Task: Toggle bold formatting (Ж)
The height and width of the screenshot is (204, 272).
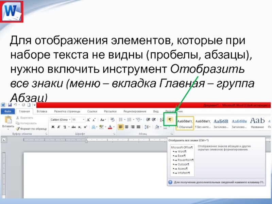Action: pyautogui.click(x=53, y=127)
